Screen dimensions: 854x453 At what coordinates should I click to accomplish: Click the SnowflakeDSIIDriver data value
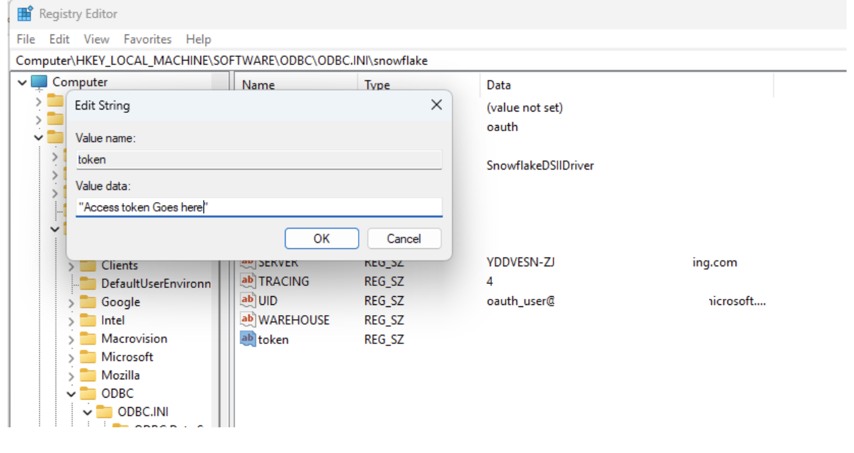540,166
